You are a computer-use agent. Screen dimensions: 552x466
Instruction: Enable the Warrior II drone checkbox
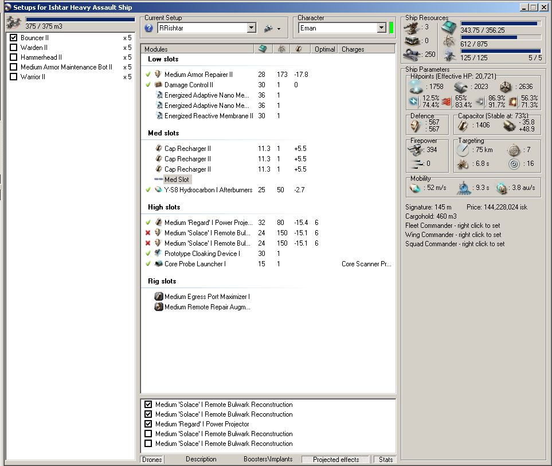[x=13, y=77]
